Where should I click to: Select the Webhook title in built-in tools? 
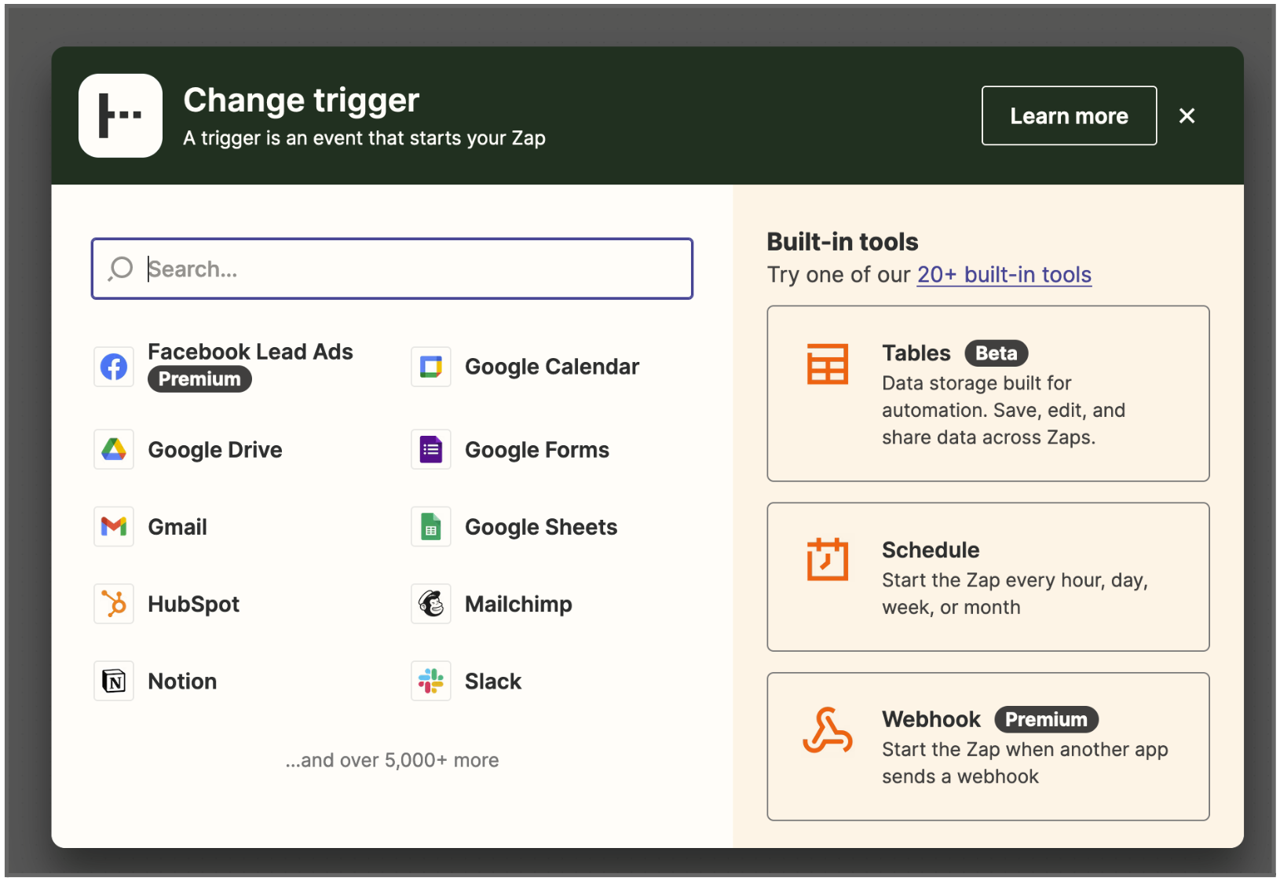tap(931, 719)
